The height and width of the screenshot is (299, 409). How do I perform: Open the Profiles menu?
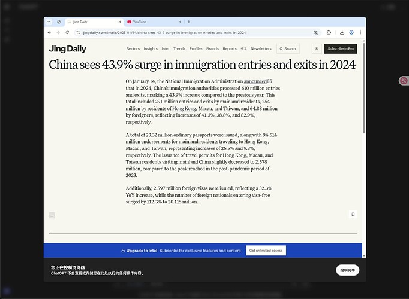(196, 49)
